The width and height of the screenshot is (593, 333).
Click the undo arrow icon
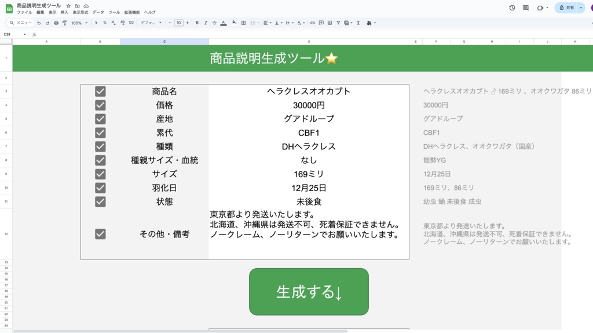(39, 23)
